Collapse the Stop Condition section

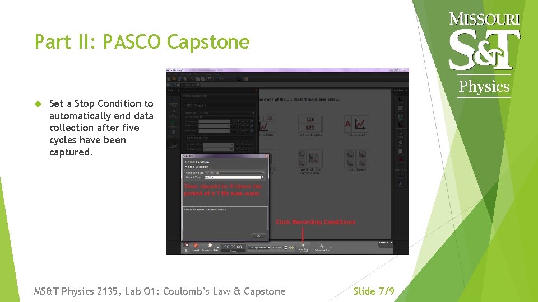(x=197, y=167)
